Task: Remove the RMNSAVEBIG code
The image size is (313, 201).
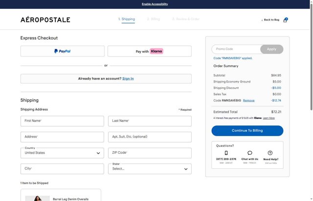Action: [x=249, y=100]
